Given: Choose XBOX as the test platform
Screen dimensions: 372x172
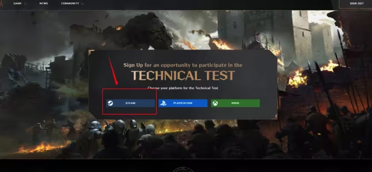Looking at the screenshot, I should tap(235, 103).
